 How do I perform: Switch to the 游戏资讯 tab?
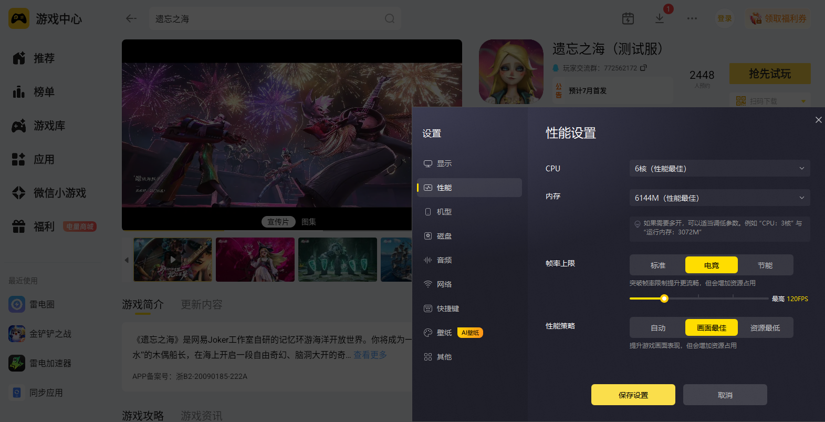point(202,416)
